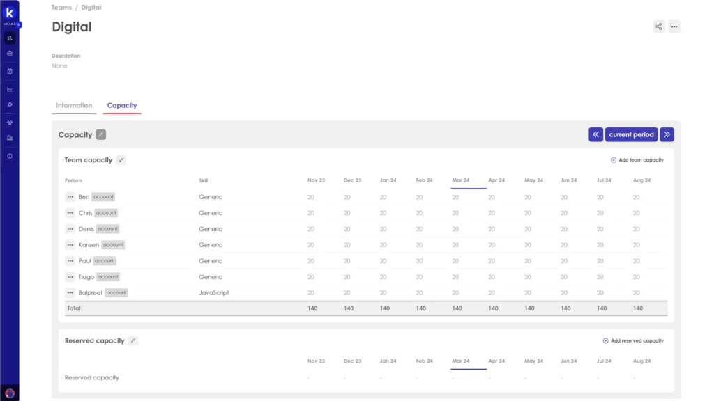Viewport: 714px width, 401px height.
Task: Expand the sidebar with the small arrow
Action: (x=19, y=24)
